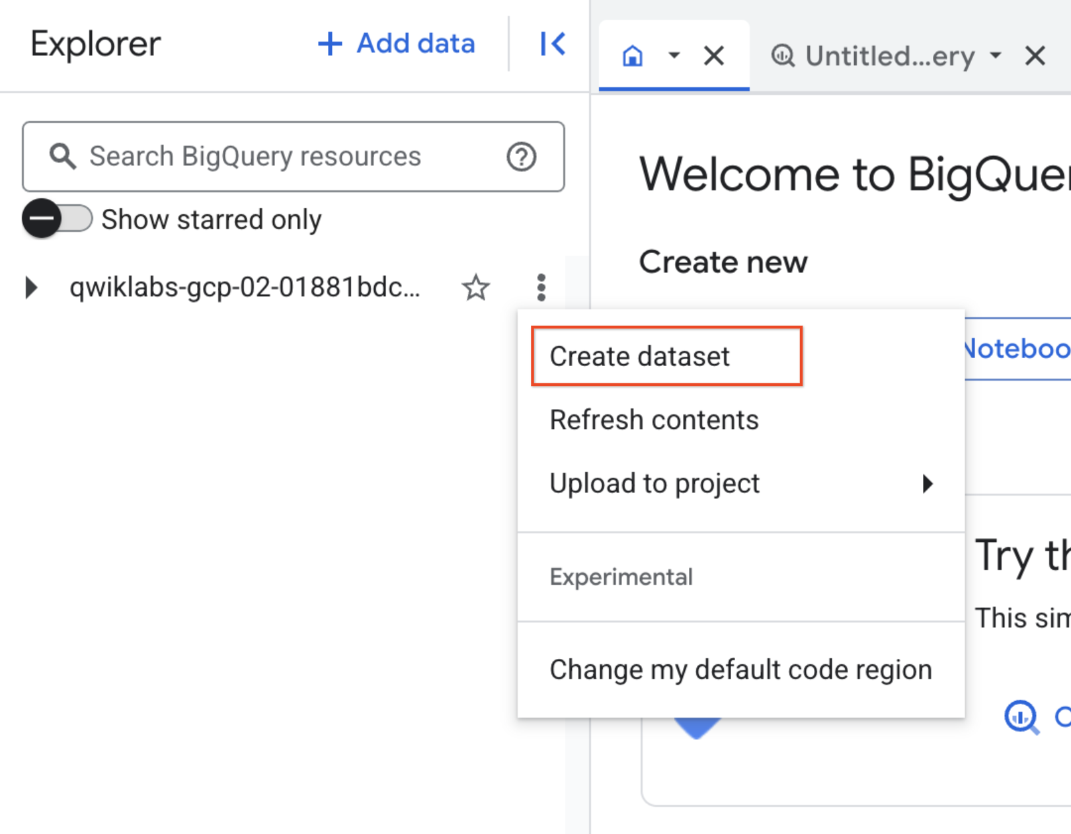
Task: Select Change my default code region
Action: click(740, 669)
